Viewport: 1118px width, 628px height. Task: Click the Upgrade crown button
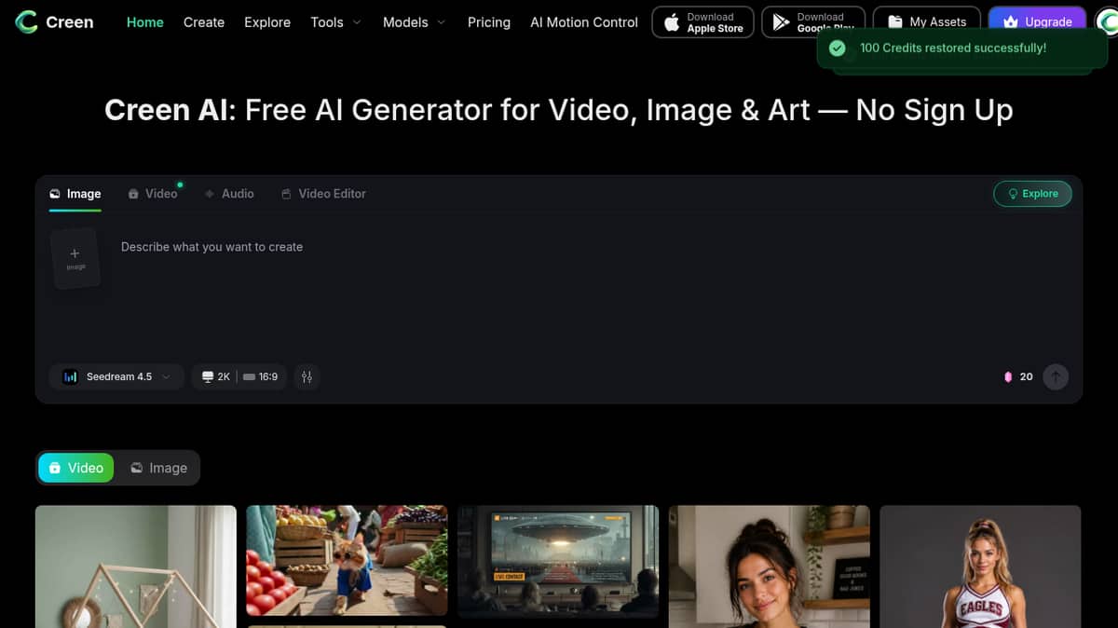(1037, 22)
